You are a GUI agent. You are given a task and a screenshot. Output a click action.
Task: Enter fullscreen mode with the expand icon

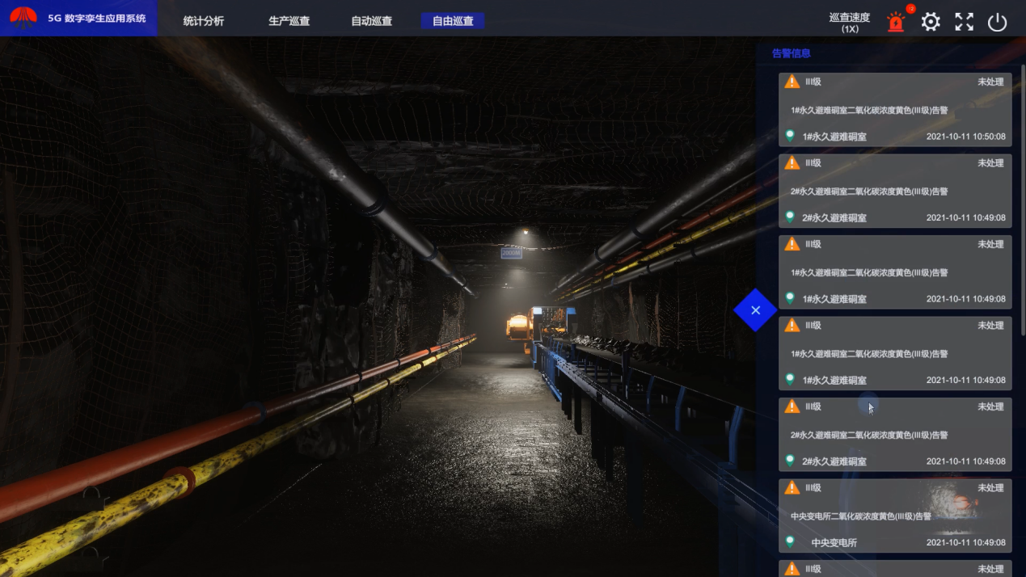964,22
